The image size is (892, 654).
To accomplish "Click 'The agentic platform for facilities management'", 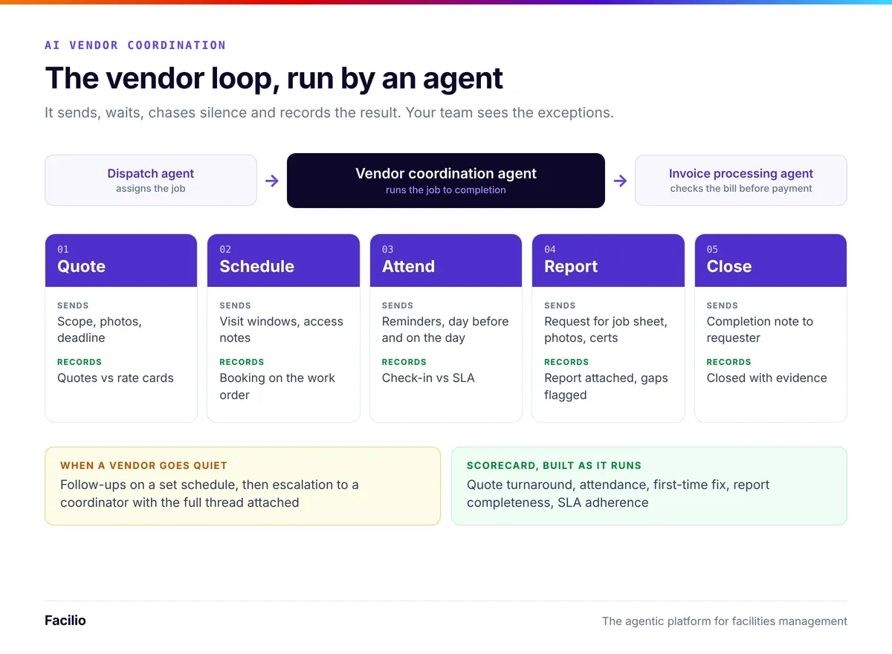I will (725, 621).
